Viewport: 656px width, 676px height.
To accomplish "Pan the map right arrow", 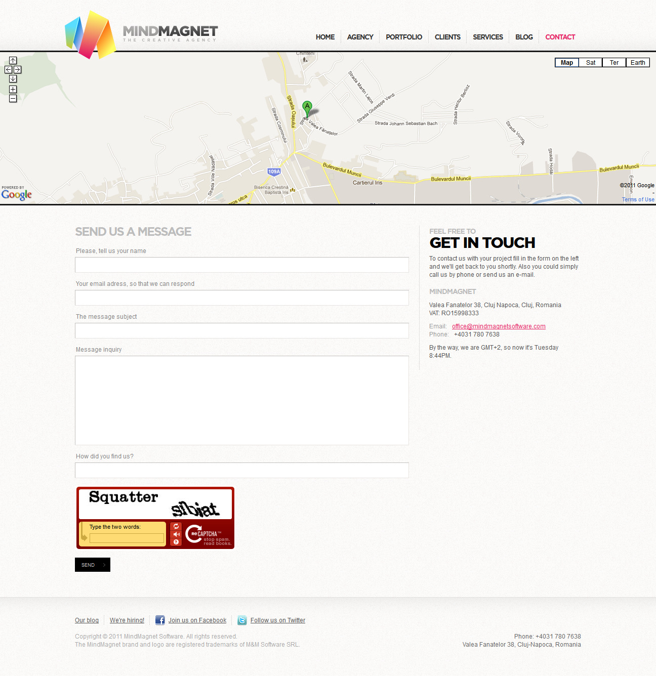I will click(18, 70).
